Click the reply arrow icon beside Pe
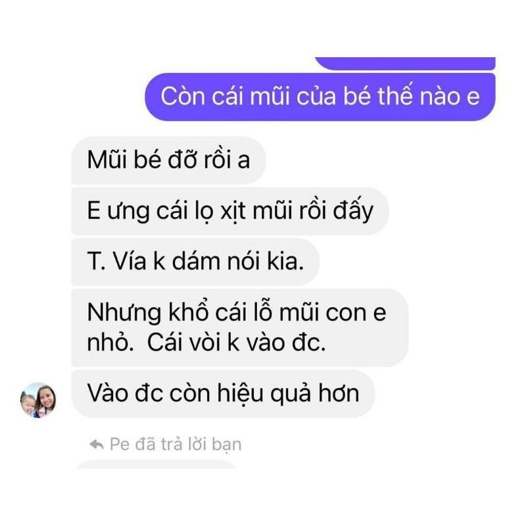Viewport: 526px width, 526px height. pos(97,444)
